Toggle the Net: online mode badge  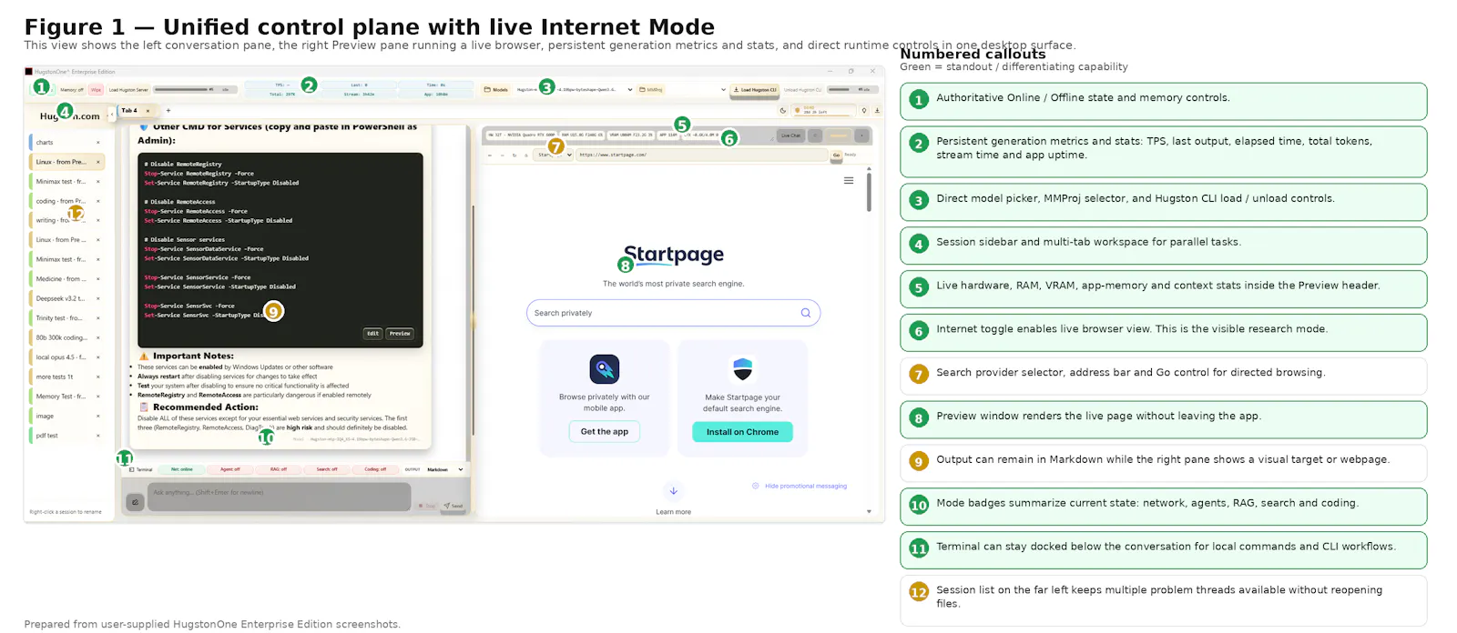point(182,469)
